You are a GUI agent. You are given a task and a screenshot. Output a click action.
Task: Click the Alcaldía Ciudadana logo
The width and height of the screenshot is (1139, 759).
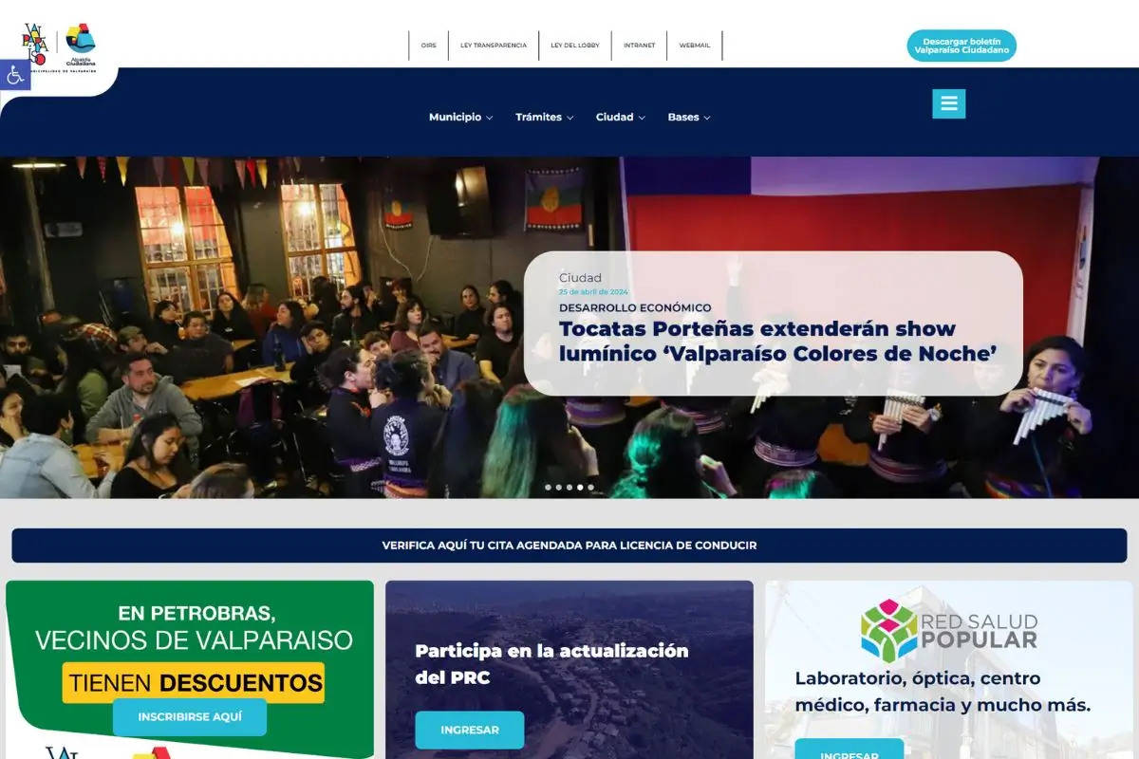[81, 44]
